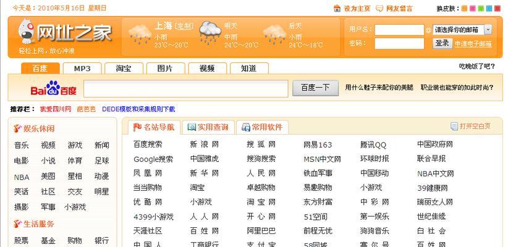The image size is (508, 247).
Task: Click the 百度一下 search button
Action: coord(315,88)
